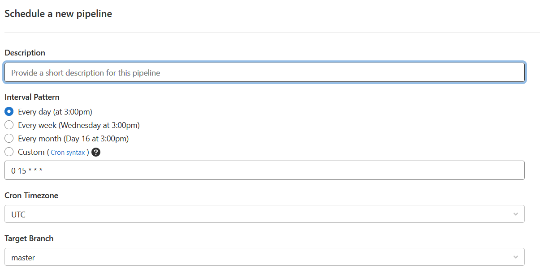Screen dimensions: 540x272
Task: Choose the Every month radio option
Action: 9,139
